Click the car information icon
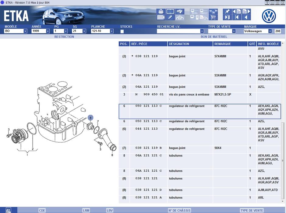 [180, 17]
